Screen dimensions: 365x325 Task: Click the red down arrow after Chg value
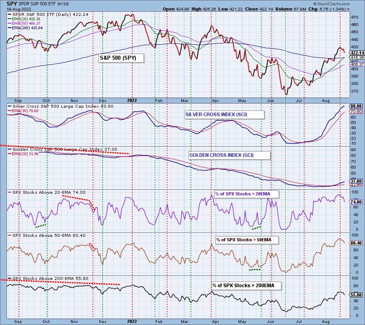pyautogui.click(x=348, y=9)
